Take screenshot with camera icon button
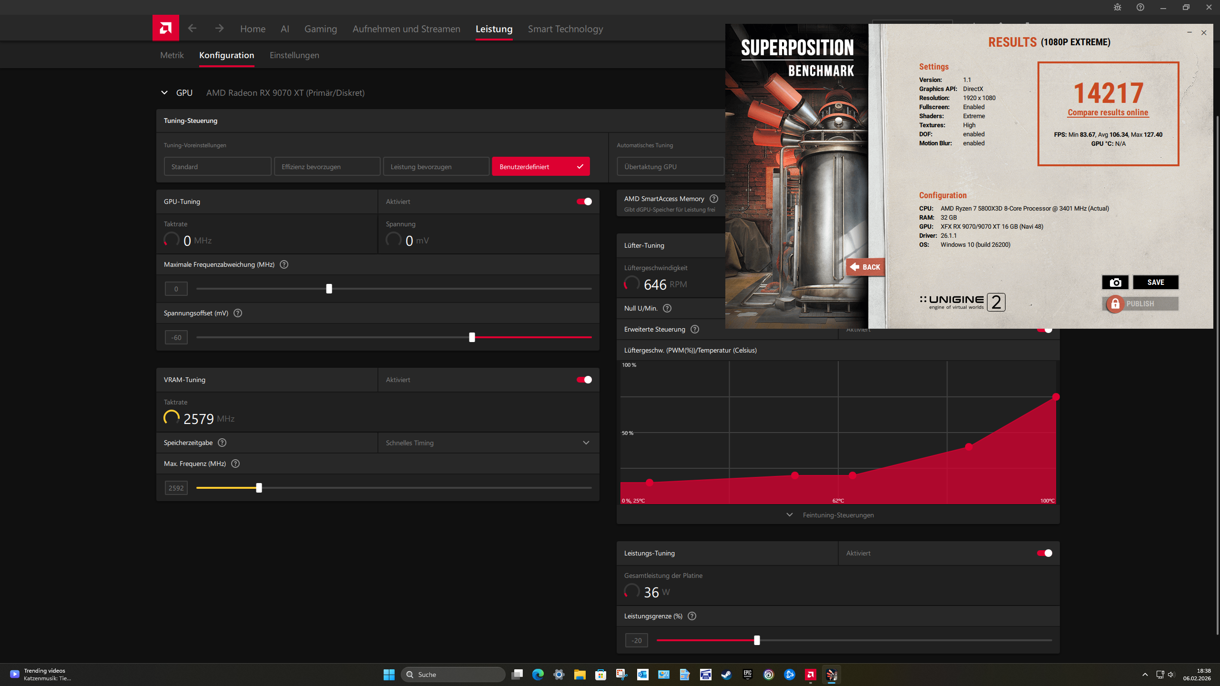Screen dimensions: 1220x686 tap(1115, 282)
